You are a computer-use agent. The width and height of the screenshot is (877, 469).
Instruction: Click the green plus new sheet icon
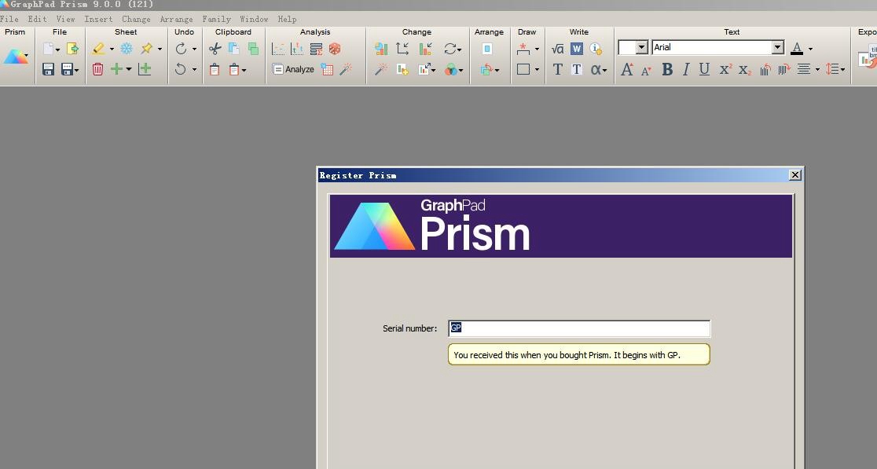116,69
